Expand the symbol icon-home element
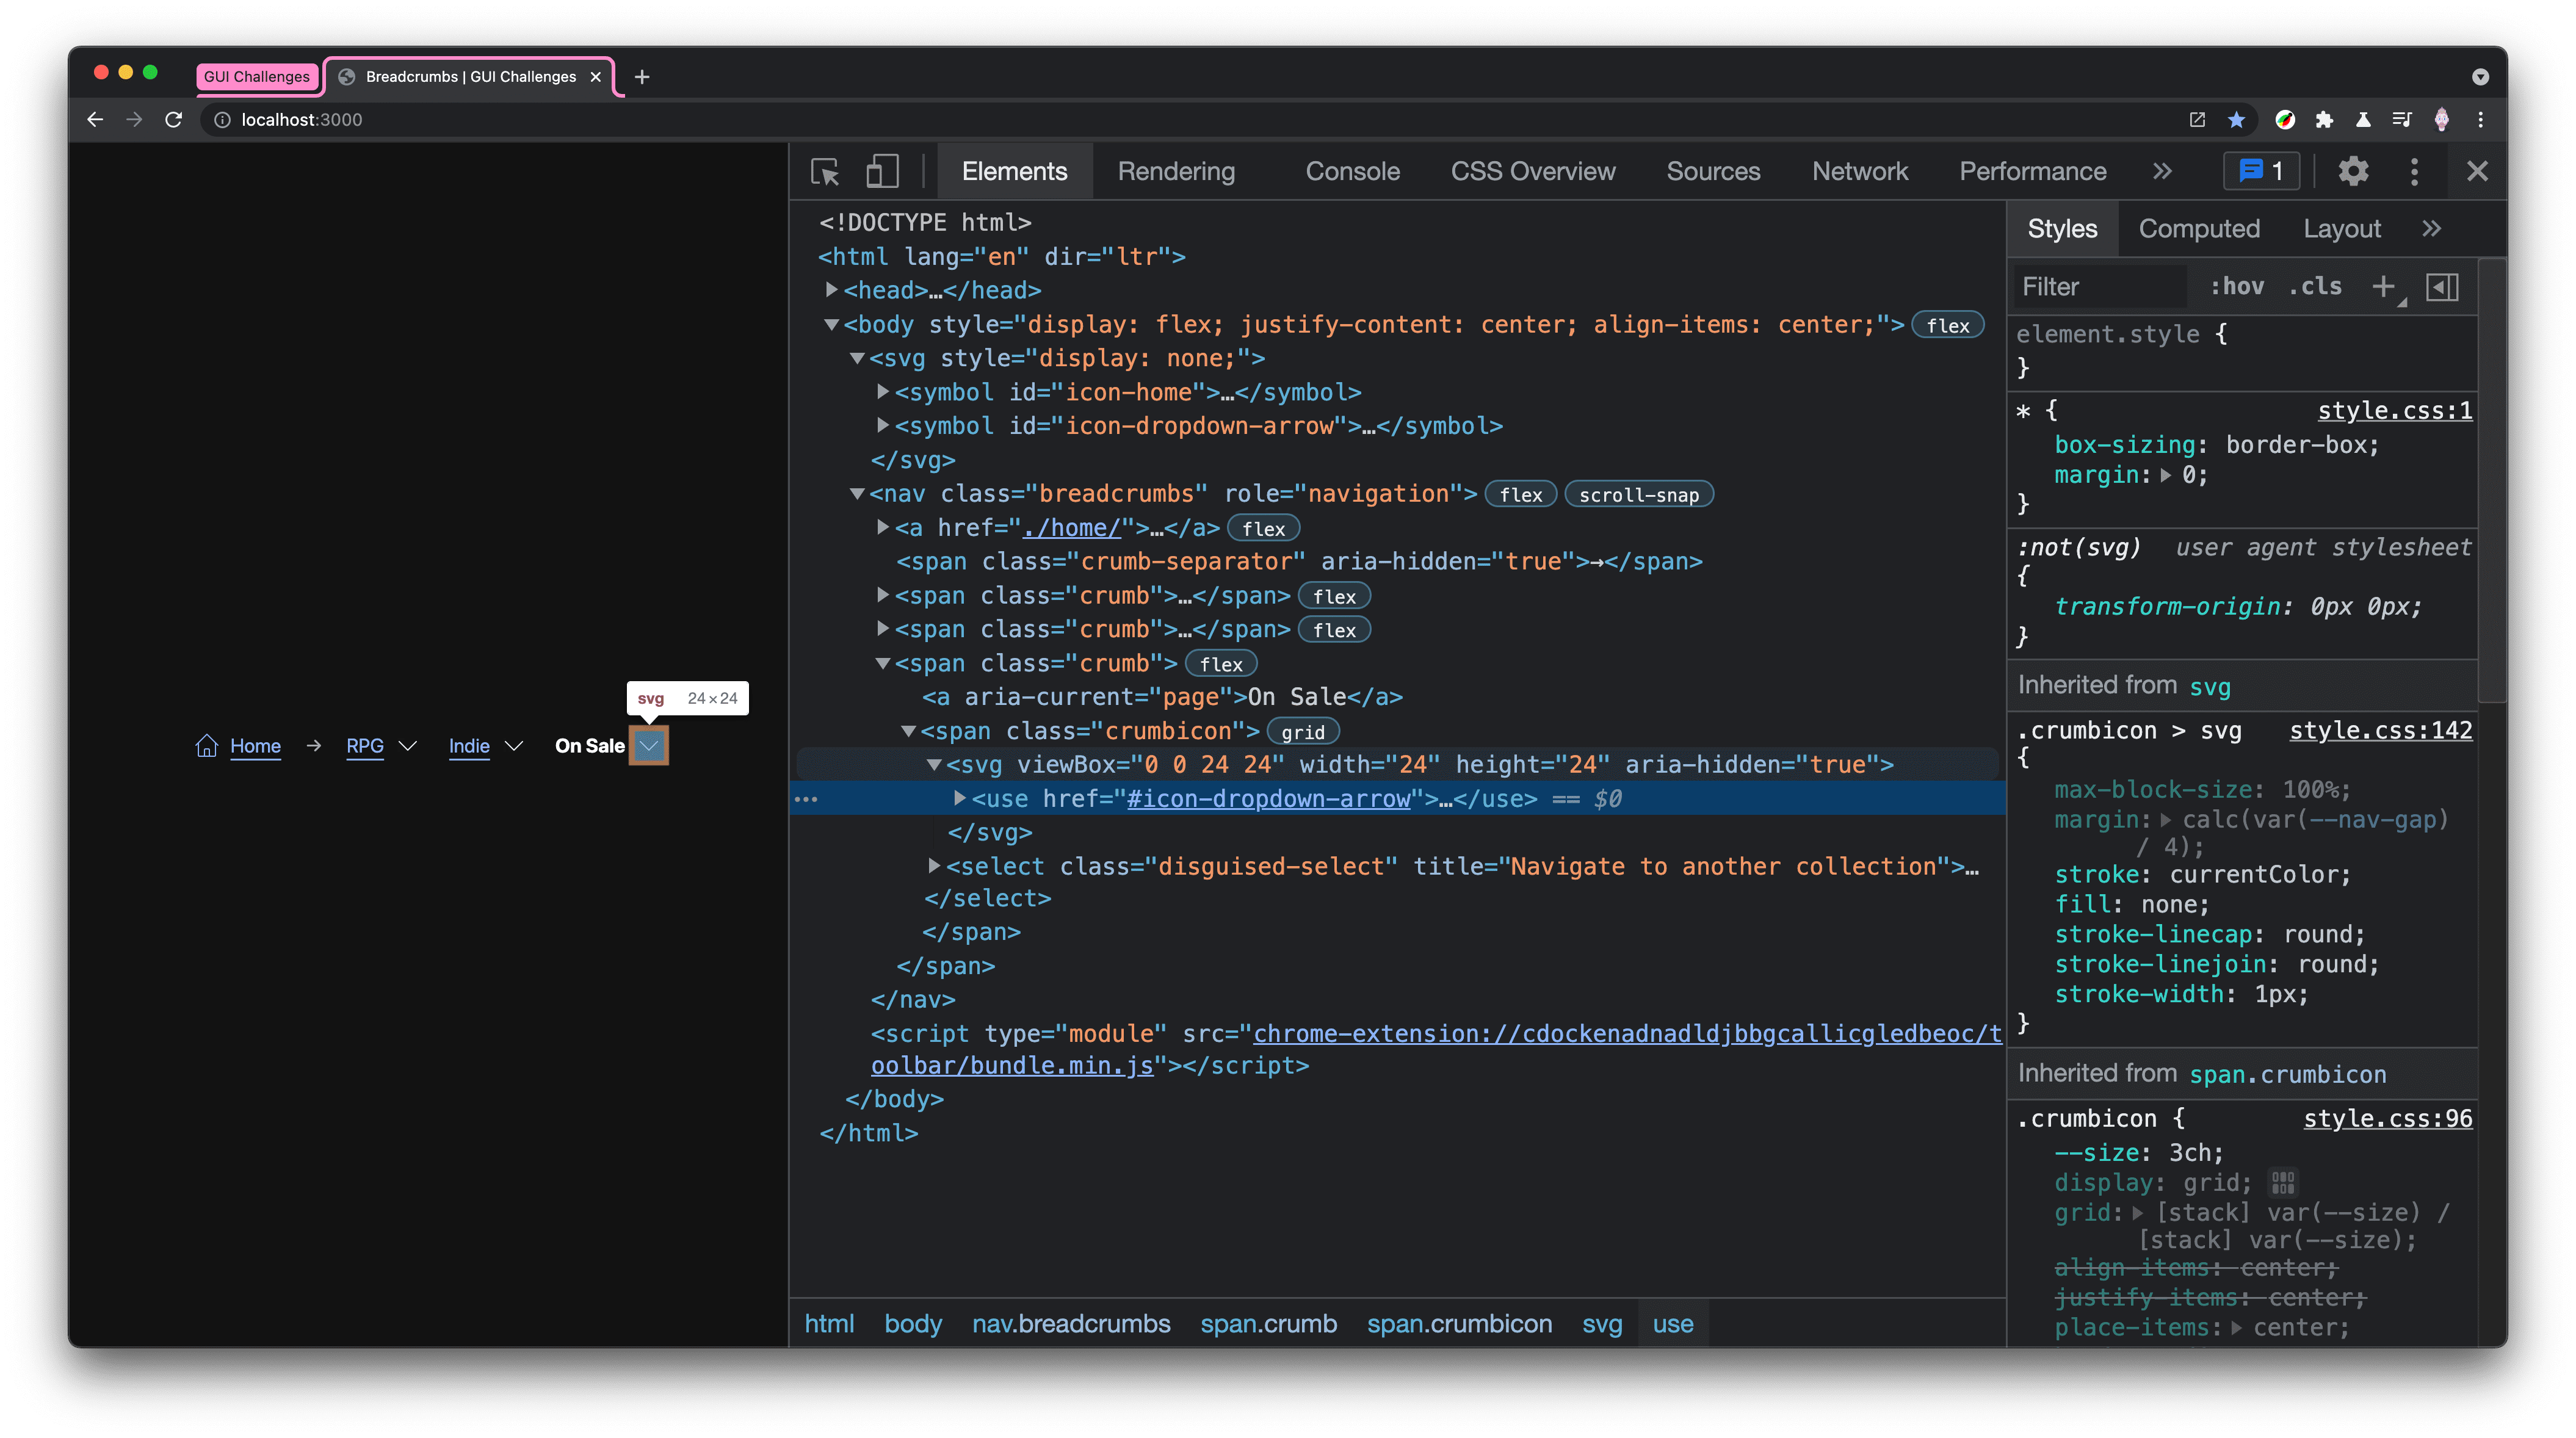 (x=879, y=391)
